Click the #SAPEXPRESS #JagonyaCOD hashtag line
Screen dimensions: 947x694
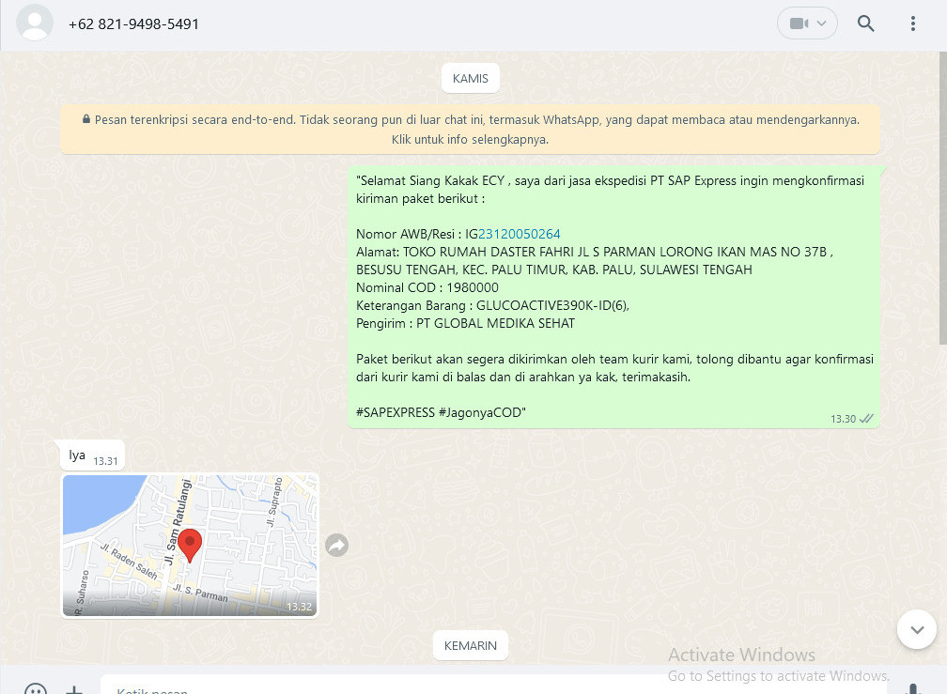pos(441,413)
